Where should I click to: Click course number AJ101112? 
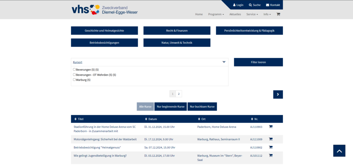[x=256, y=155]
